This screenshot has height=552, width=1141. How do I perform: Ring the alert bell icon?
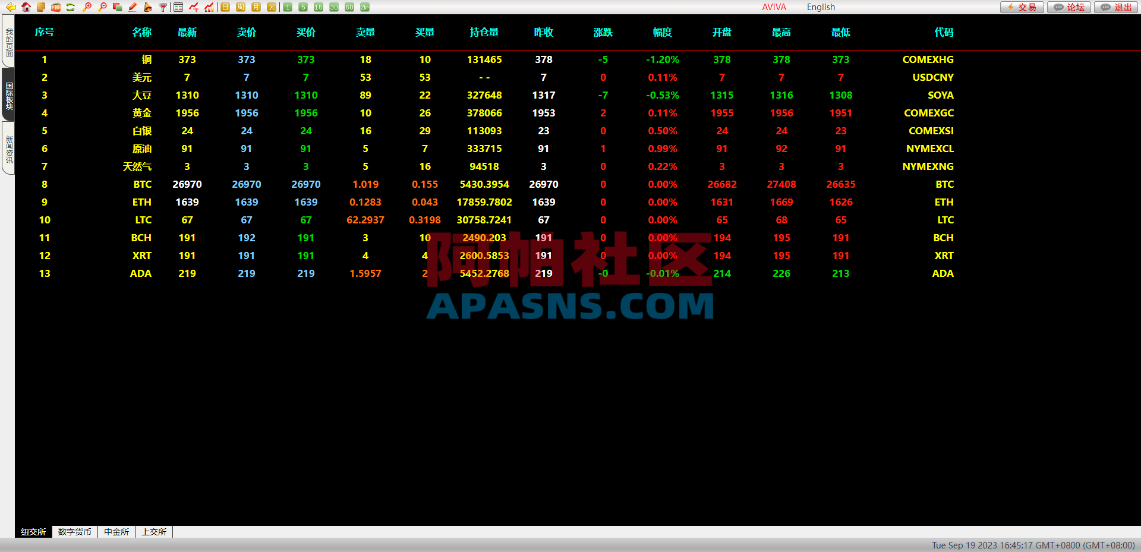click(x=147, y=7)
